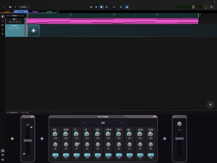Click the output volume fader handle
The width and height of the screenshot is (217, 163).
tap(180, 139)
